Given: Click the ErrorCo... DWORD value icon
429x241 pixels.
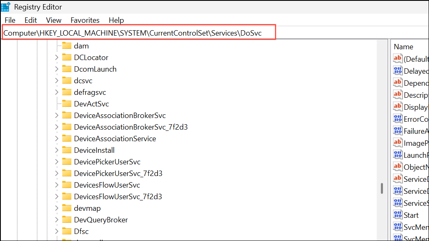Looking at the screenshot, I should tap(398, 118).
